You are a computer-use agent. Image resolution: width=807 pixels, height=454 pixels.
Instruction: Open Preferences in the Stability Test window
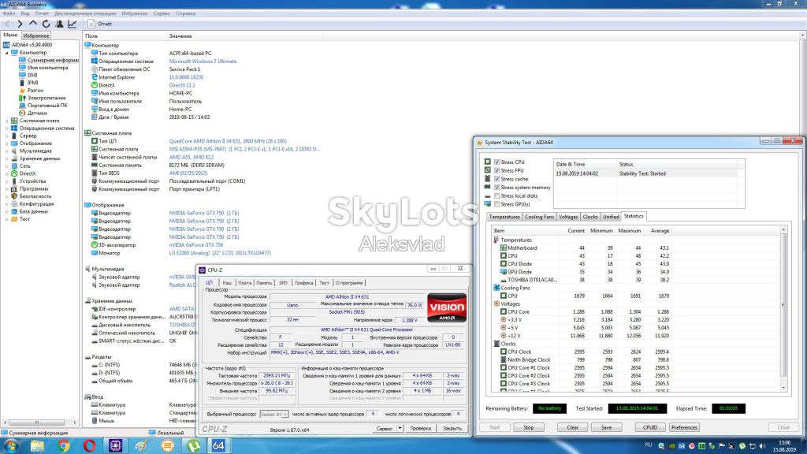click(684, 427)
